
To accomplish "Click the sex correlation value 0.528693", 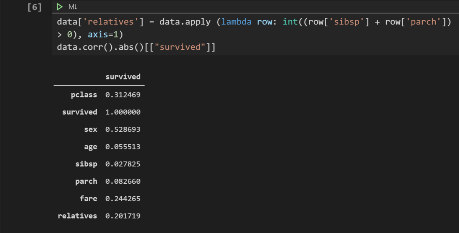I will (124, 129).
